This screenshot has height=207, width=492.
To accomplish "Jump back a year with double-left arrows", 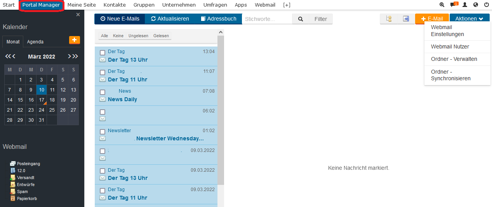I will pyautogui.click(x=7, y=56).
